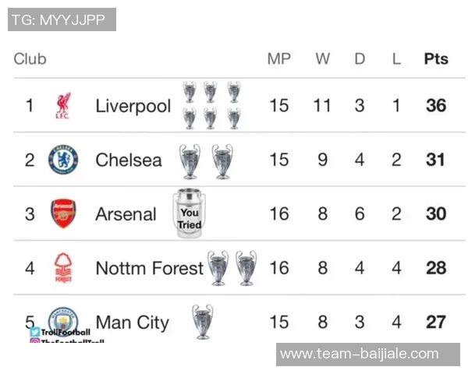Click the Nottingham Forest crest icon
Viewport: 468px width, 374px height.
click(63, 268)
